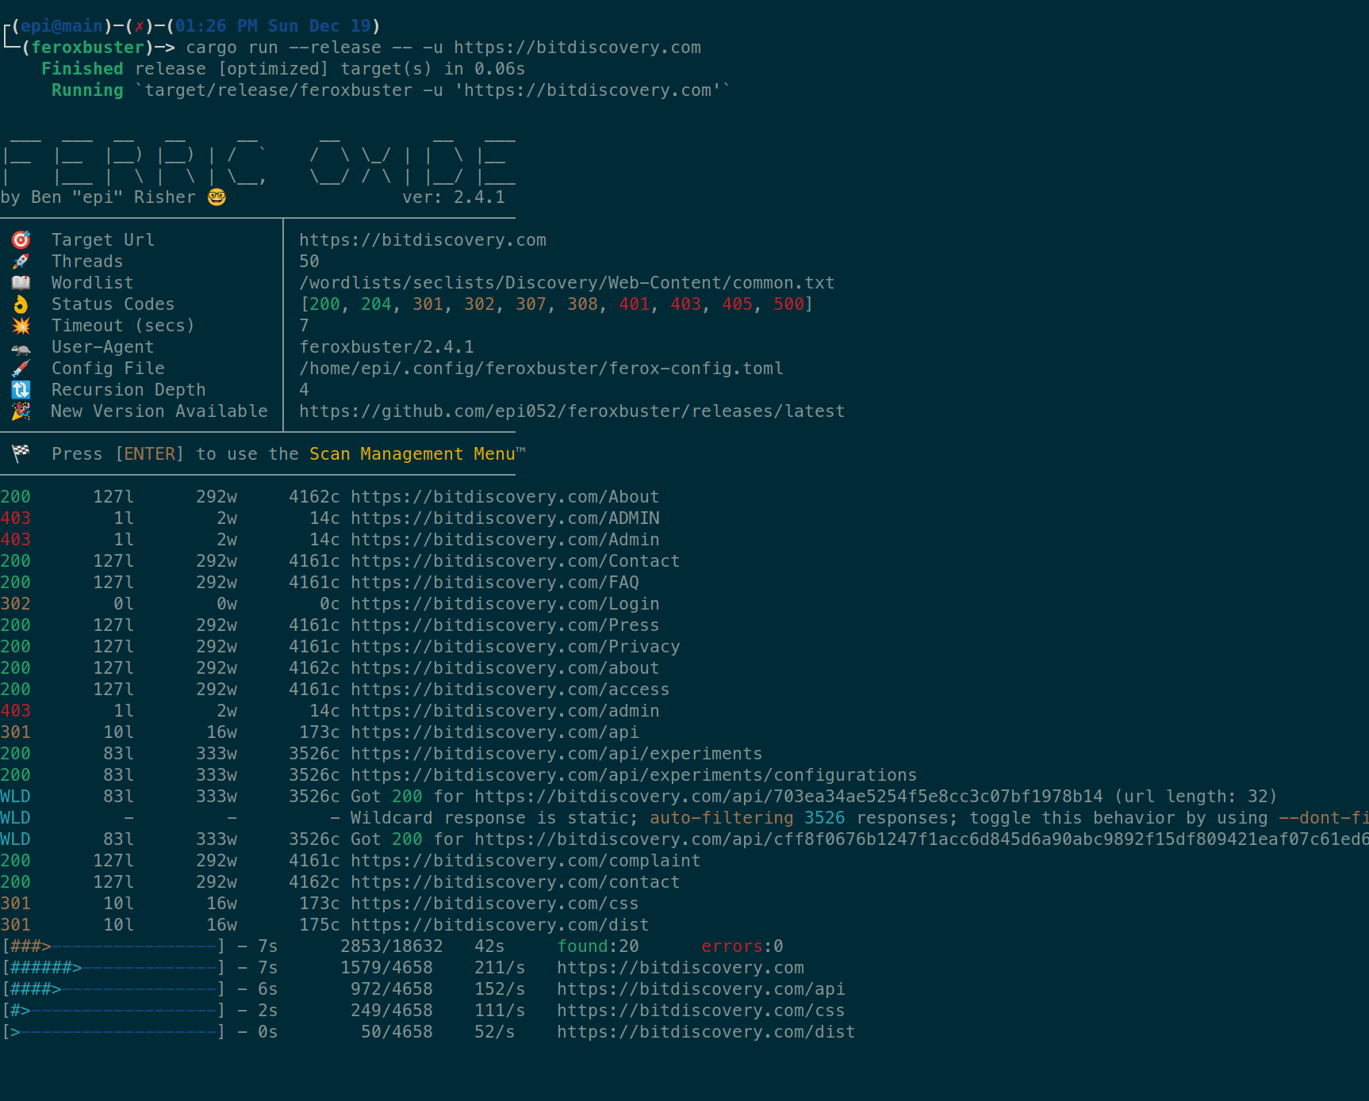
Task: Click the book emoji beside Wordlist
Action: pyautogui.click(x=21, y=282)
